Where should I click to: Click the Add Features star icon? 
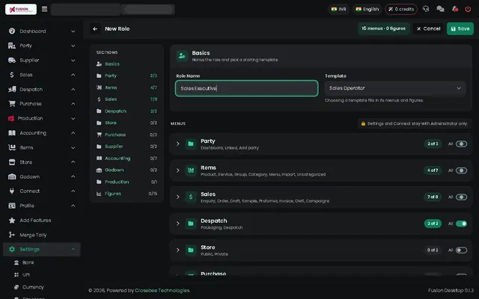coord(12,221)
